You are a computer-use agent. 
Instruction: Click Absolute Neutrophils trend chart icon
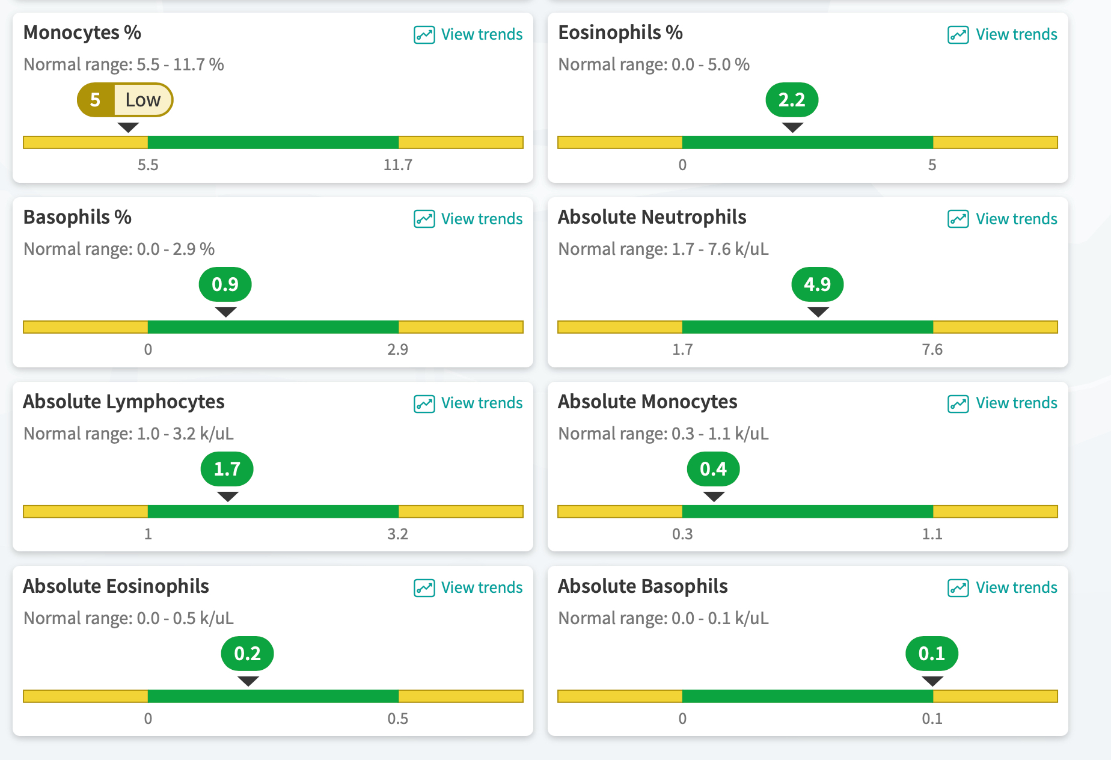pos(958,219)
